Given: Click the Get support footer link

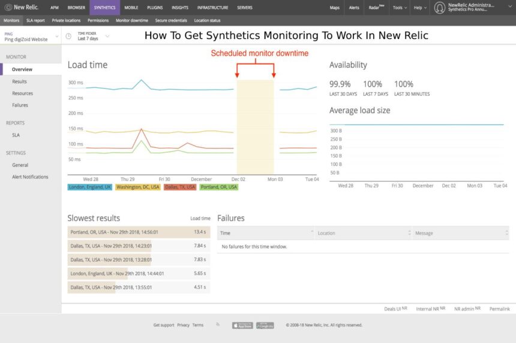Looking at the screenshot, I should pos(164,325).
